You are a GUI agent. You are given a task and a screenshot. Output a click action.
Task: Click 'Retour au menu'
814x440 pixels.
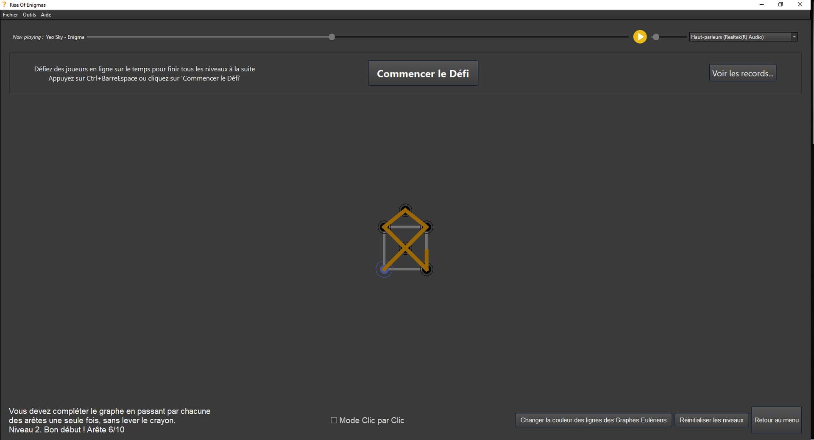click(776, 420)
